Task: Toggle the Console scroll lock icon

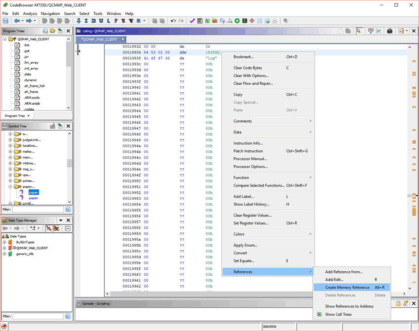Action: tap(398, 303)
